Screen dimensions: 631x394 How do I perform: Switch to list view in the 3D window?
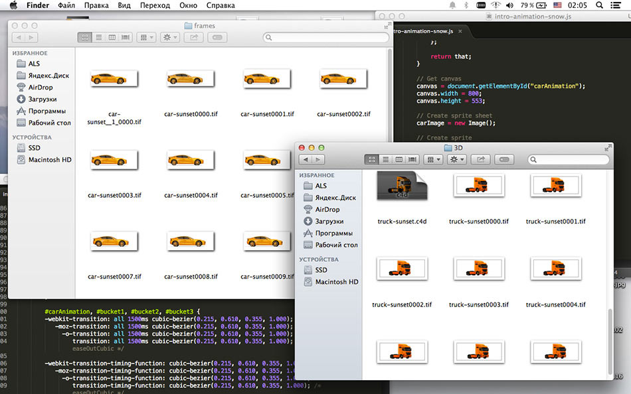click(385, 160)
